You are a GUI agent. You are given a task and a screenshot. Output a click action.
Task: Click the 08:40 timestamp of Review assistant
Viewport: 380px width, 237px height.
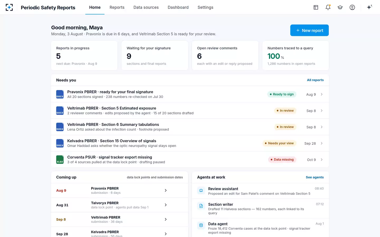coord(319,189)
